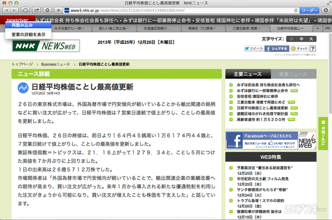Screen dimensions: 332x220
Task: Click bullet icon beside 予算案決定 feature
Action: point(231,168)
